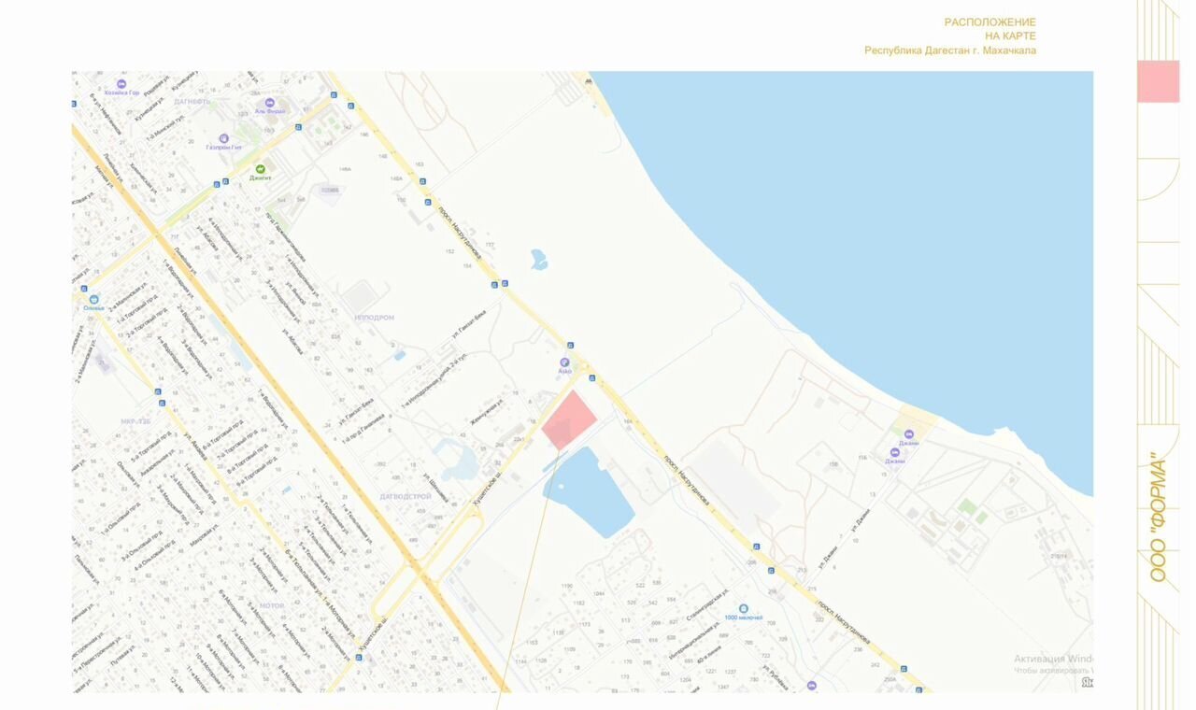Click the Сталинградская ул. street label
Screen dimensions: 1196x710
tap(705, 605)
